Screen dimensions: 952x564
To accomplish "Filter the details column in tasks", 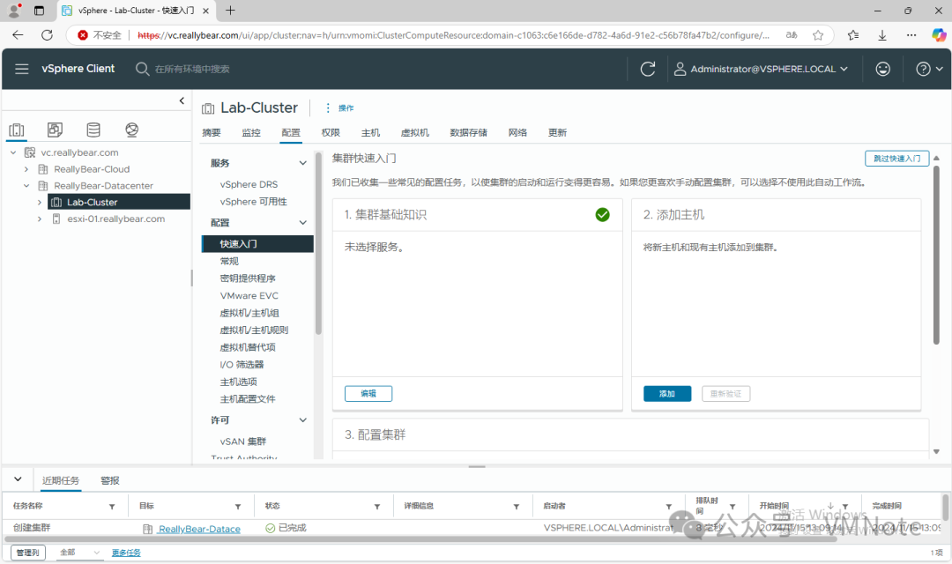I will coord(516,507).
